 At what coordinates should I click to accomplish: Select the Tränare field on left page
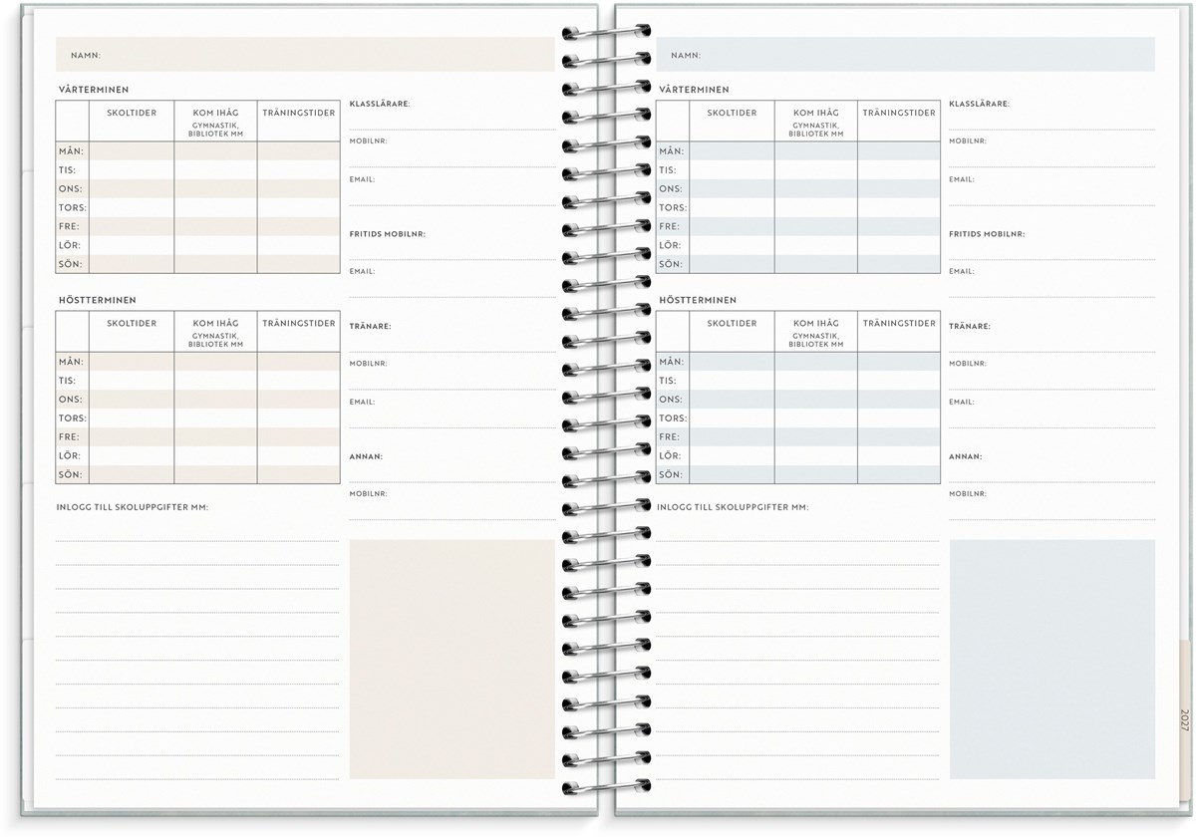451,342
